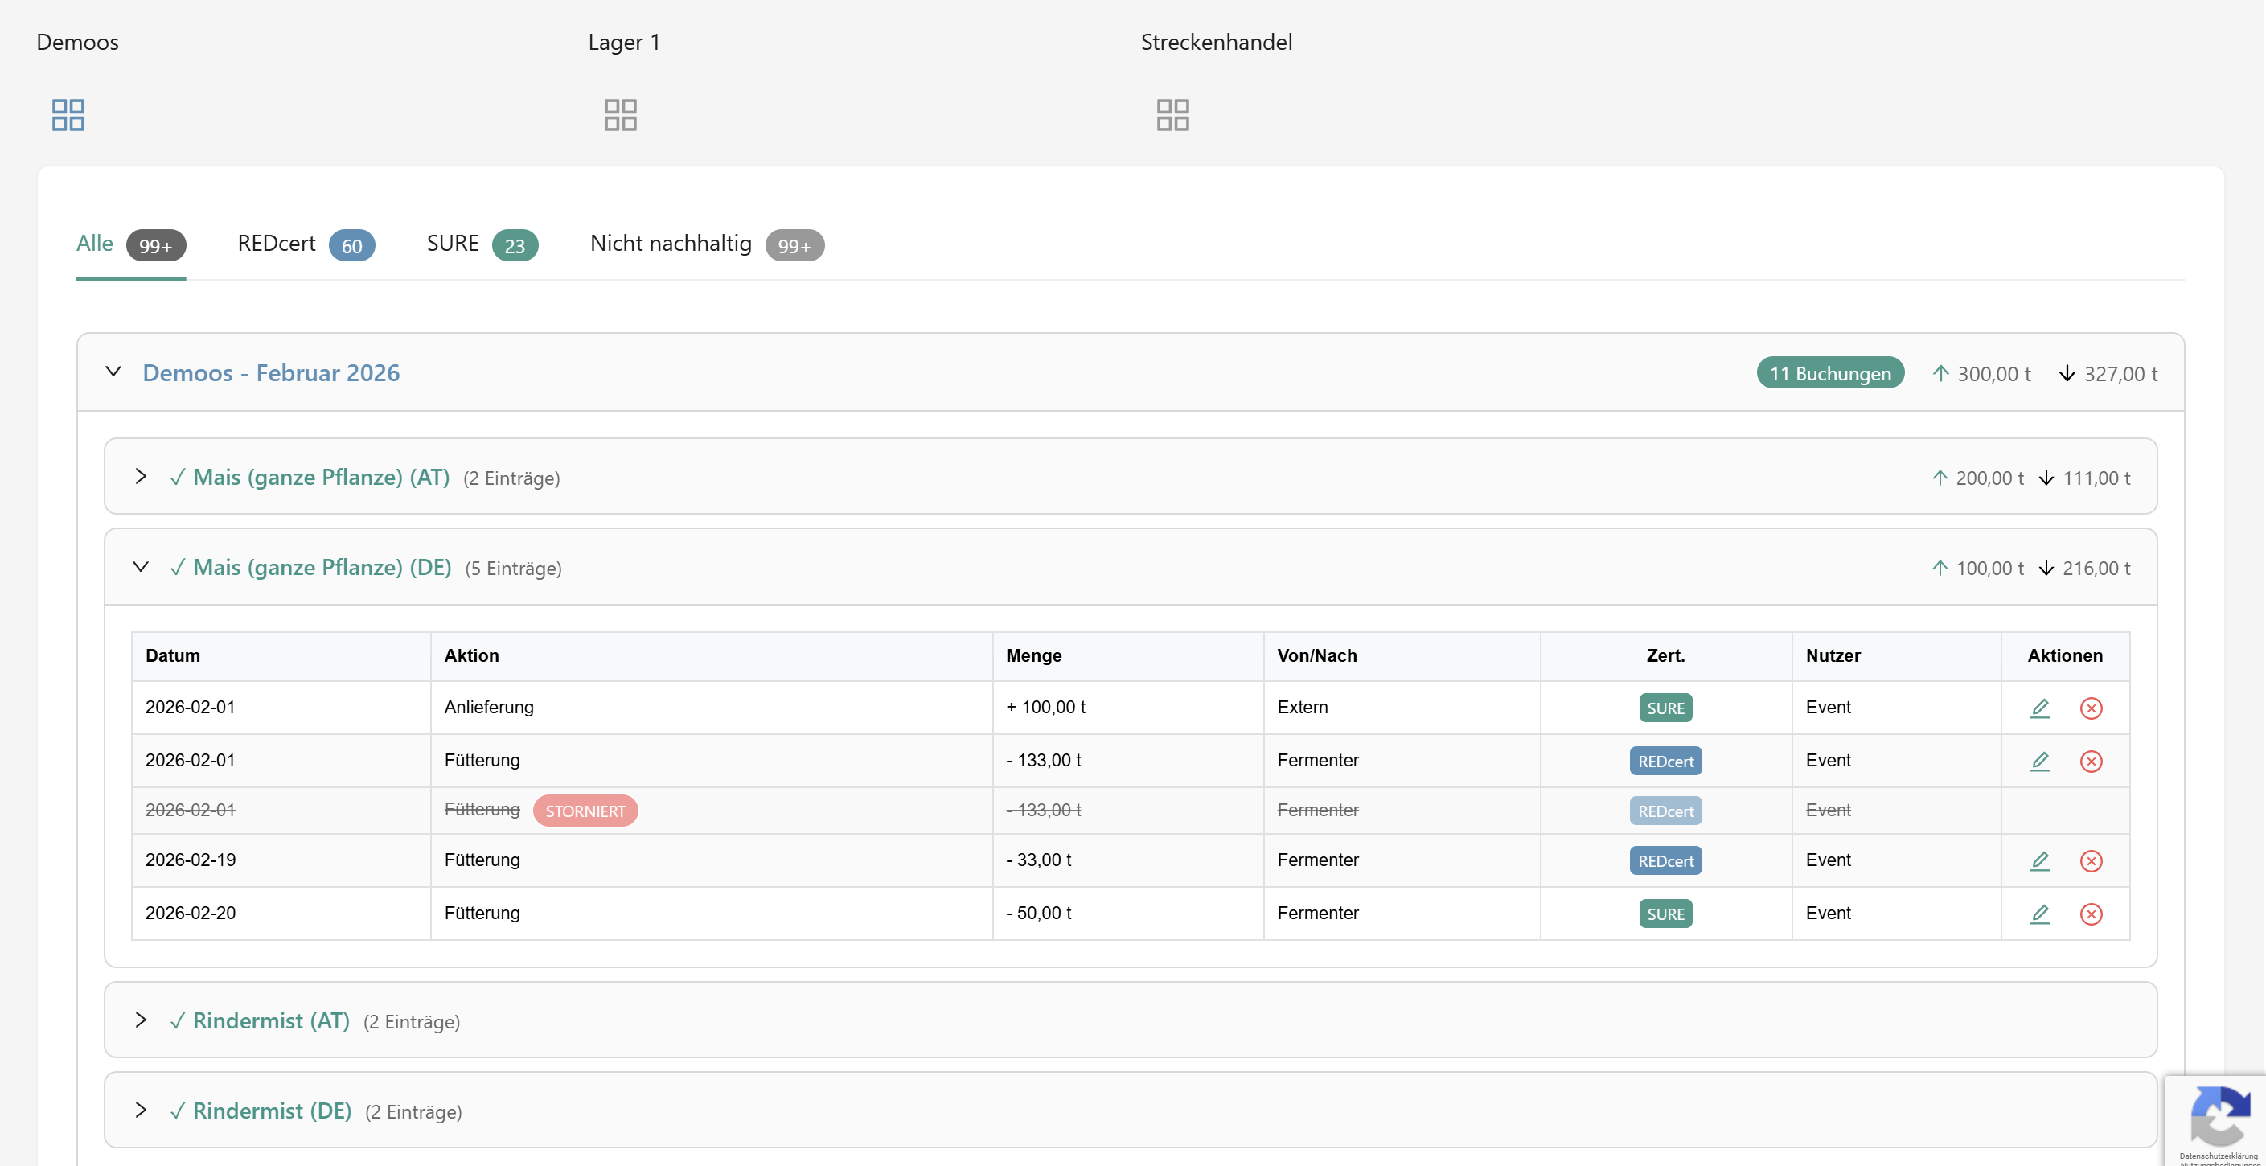Collapse the Demoos - Februar 2026 section
This screenshot has height=1166, width=2266.
(113, 372)
